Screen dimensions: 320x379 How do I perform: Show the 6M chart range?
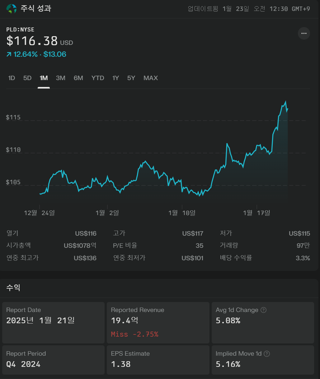[x=78, y=78]
